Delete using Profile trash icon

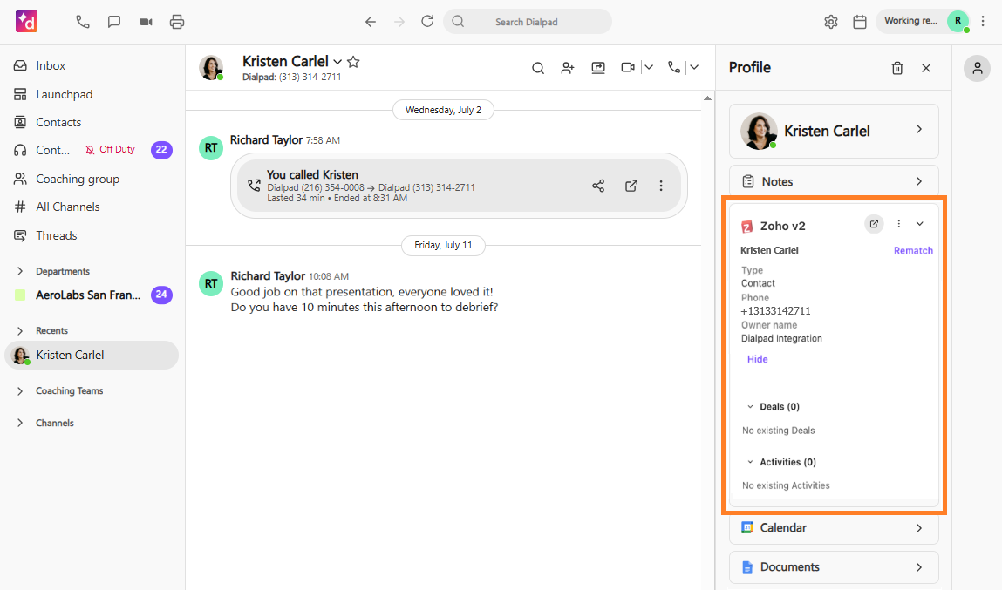(x=897, y=68)
